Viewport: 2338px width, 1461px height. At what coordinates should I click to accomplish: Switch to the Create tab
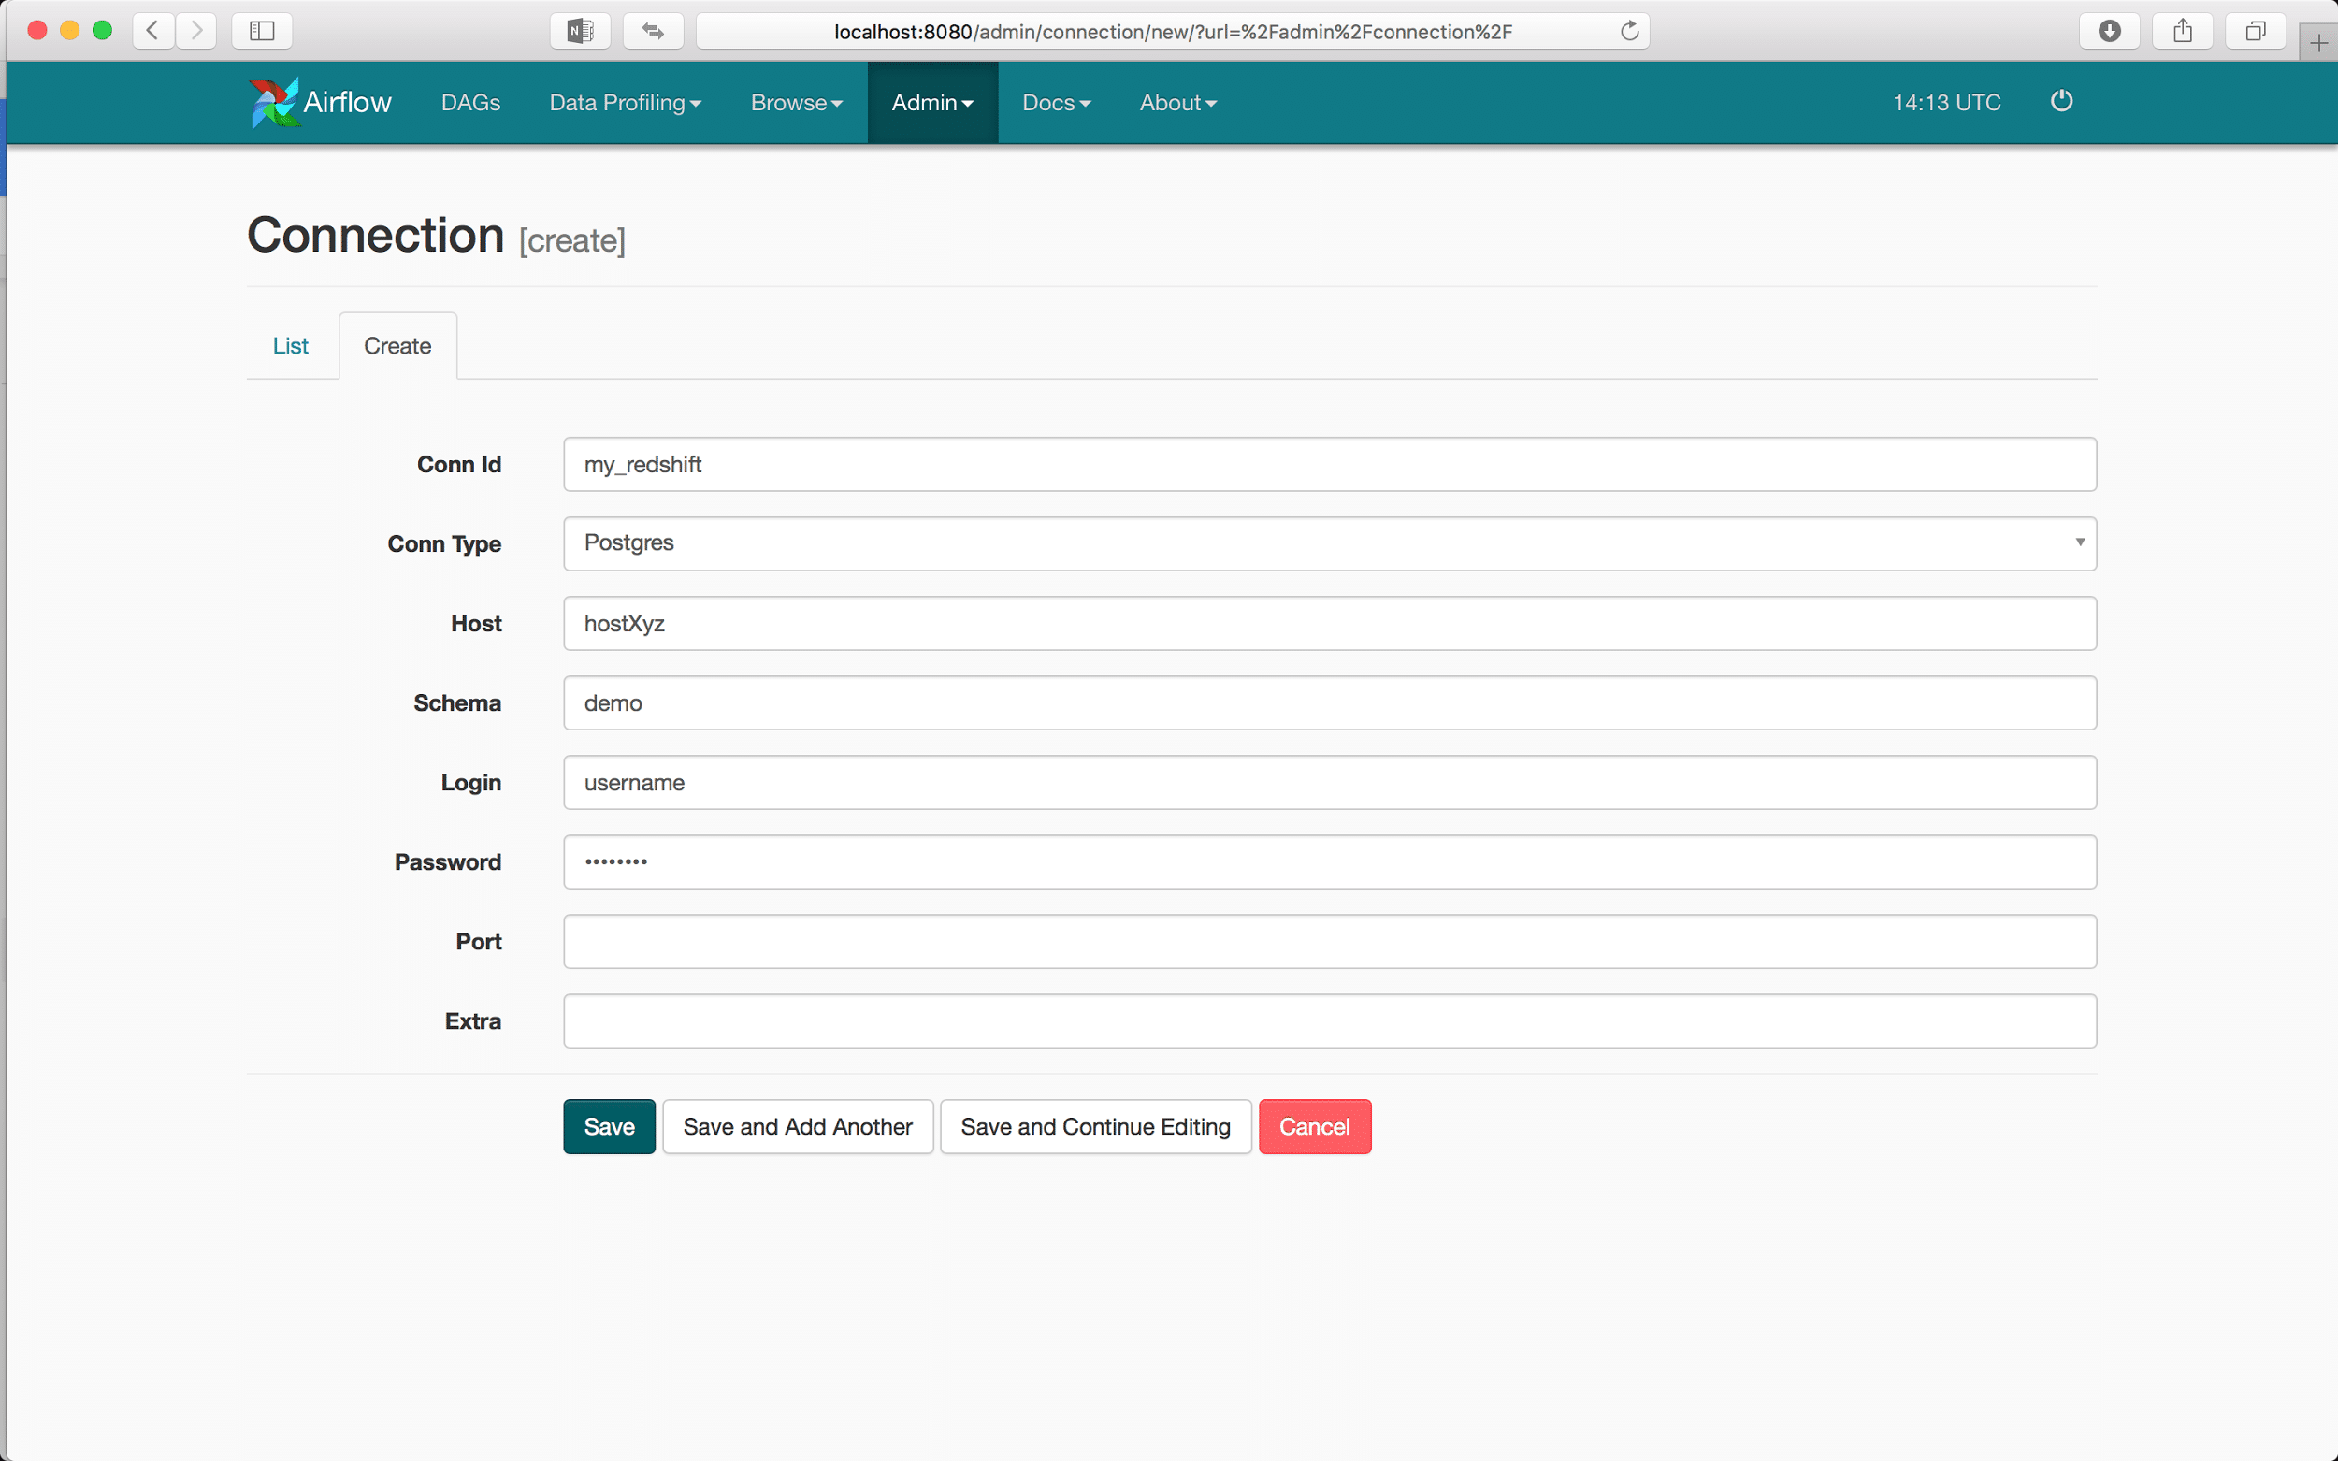[x=397, y=345]
